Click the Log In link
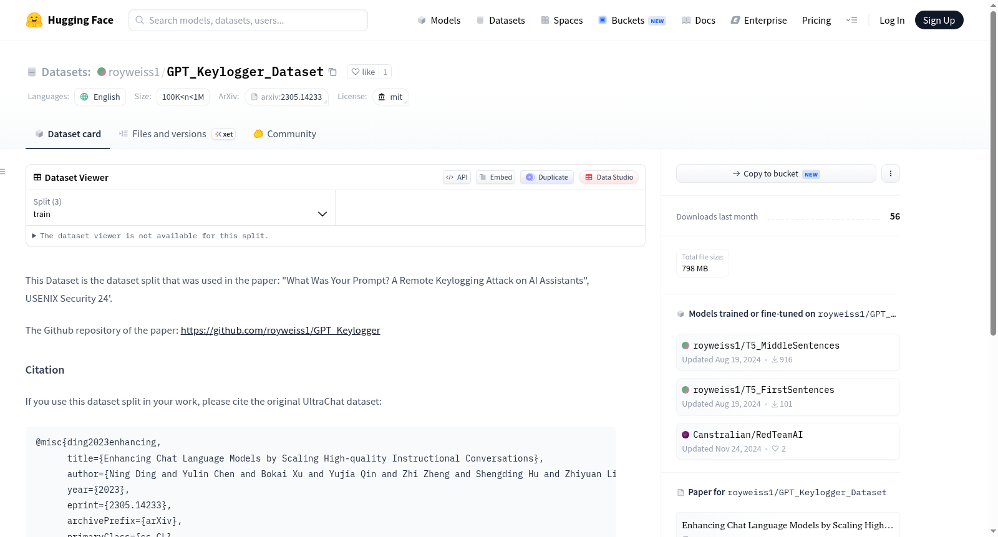The height and width of the screenshot is (537, 998). point(892,20)
